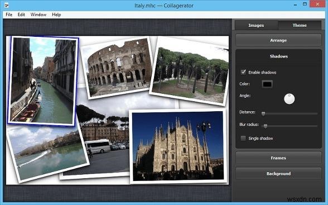Switch to the Theme tab

pyautogui.click(x=300, y=25)
